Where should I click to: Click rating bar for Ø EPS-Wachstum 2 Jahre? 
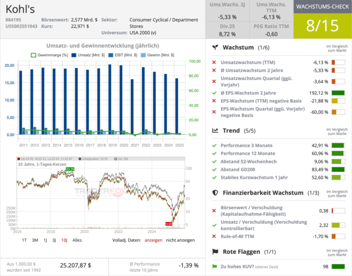[x=338, y=93]
